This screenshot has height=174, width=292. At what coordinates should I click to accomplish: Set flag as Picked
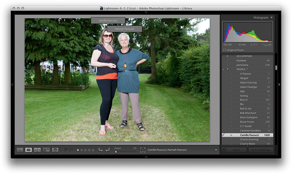[x=66, y=150]
